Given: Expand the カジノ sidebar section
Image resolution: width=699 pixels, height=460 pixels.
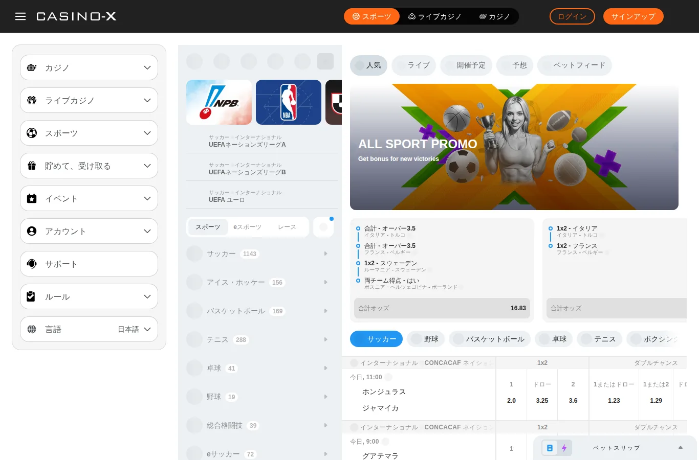Looking at the screenshot, I should (x=89, y=67).
